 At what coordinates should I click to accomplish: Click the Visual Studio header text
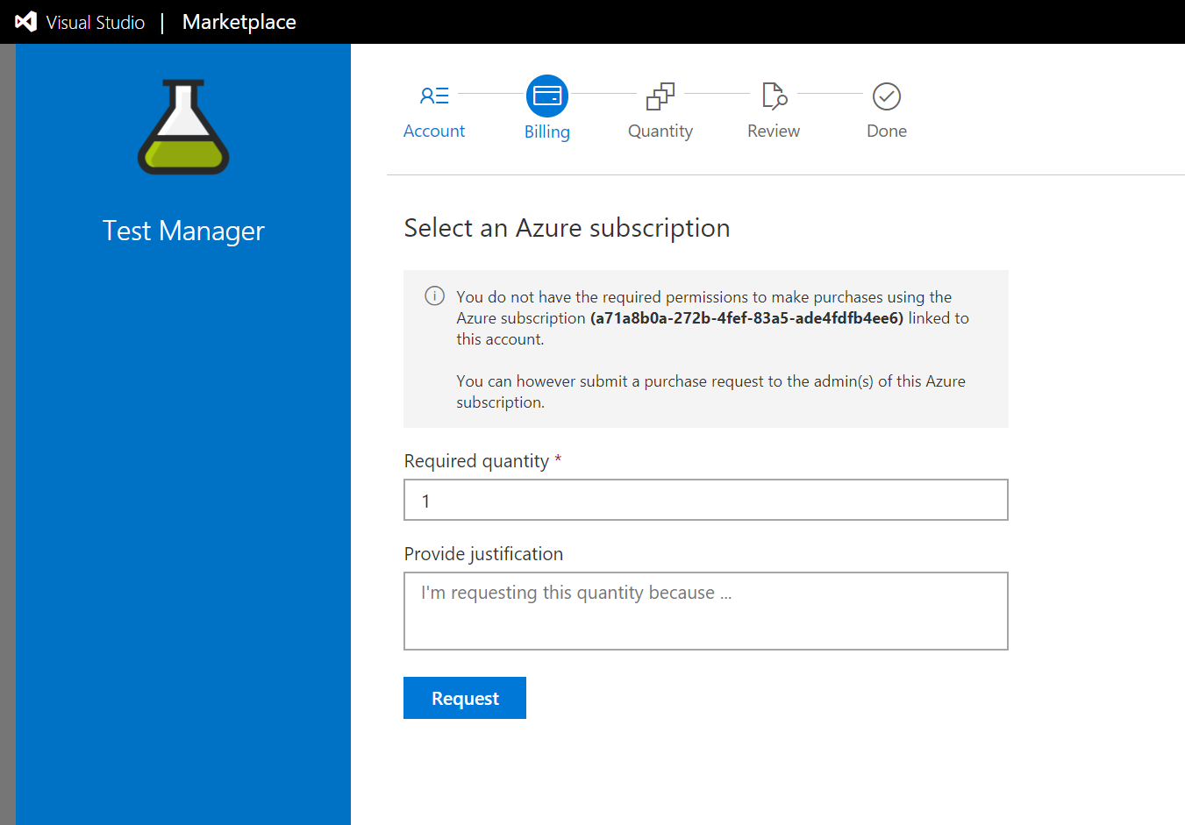(95, 23)
